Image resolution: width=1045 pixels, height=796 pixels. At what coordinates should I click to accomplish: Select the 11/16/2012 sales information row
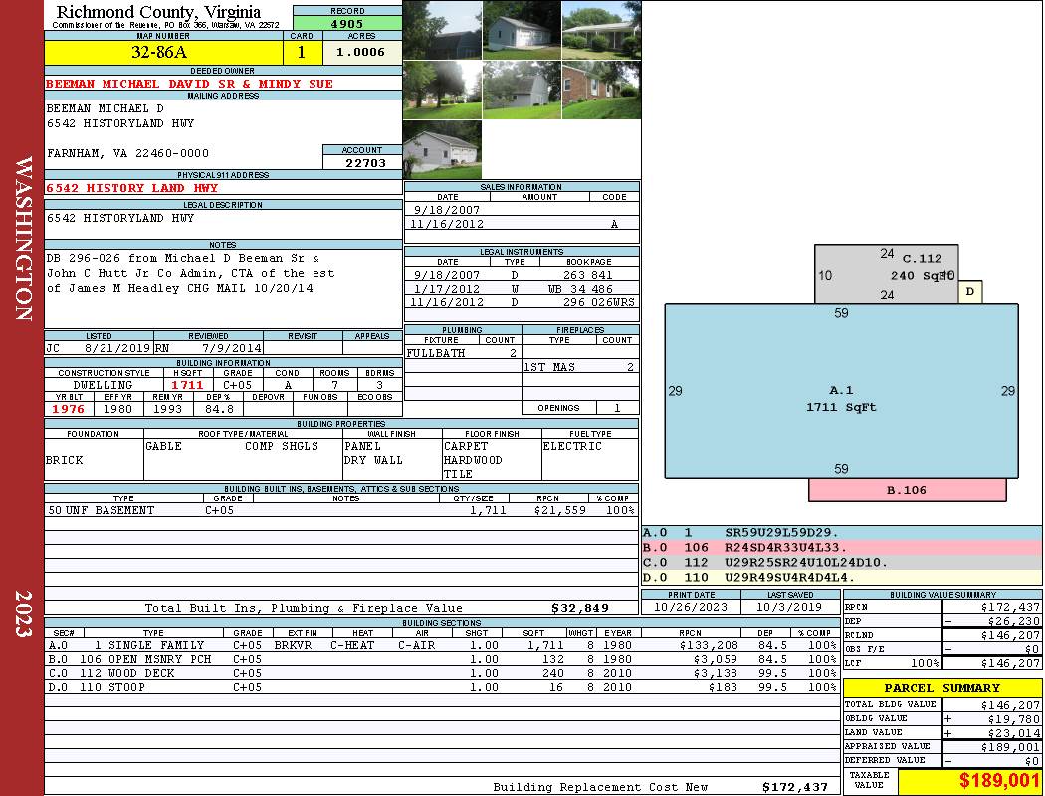tap(522, 225)
